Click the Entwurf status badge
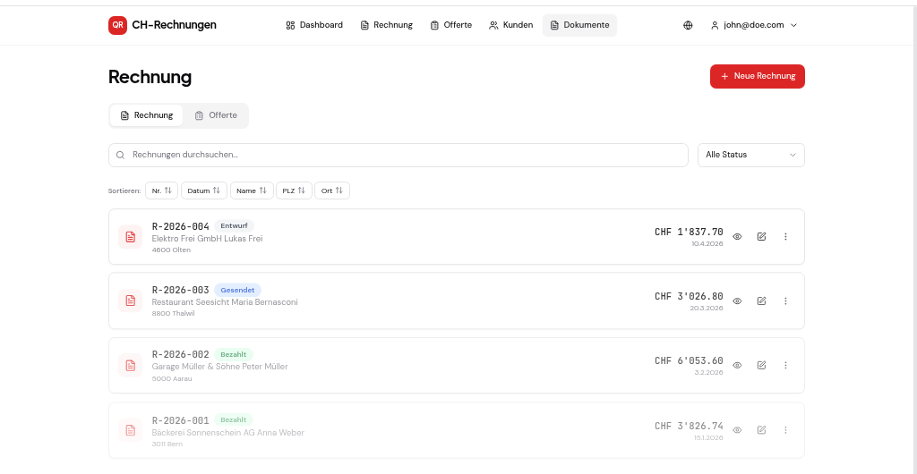The height and width of the screenshot is (474, 917). [x=234, y=226]
